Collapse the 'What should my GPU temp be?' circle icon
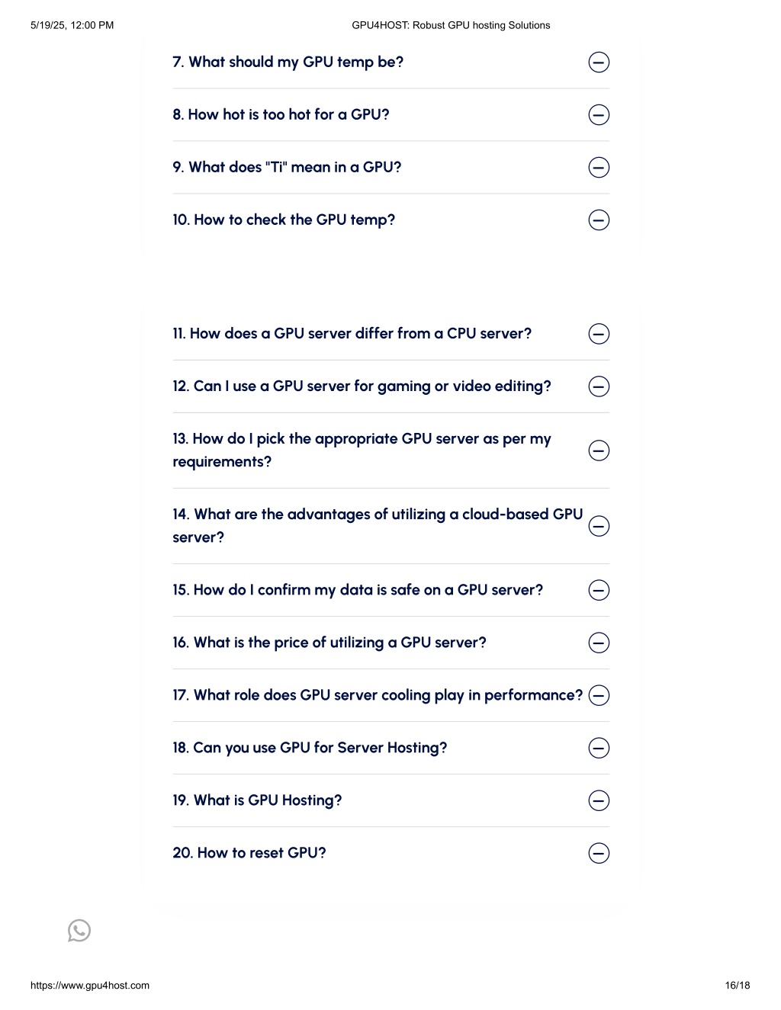The height and width of the screenshot is (1010, 781). (599, 63)
